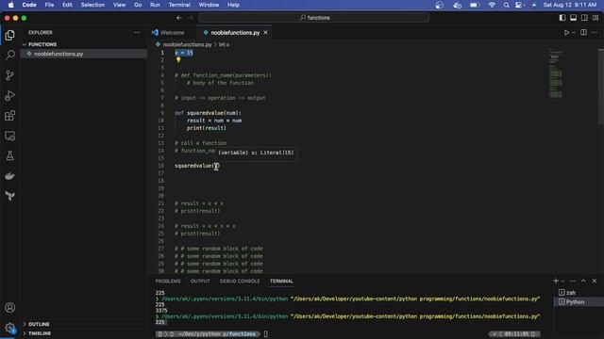Select the Terminal panel tab

[x=281, y=281]
